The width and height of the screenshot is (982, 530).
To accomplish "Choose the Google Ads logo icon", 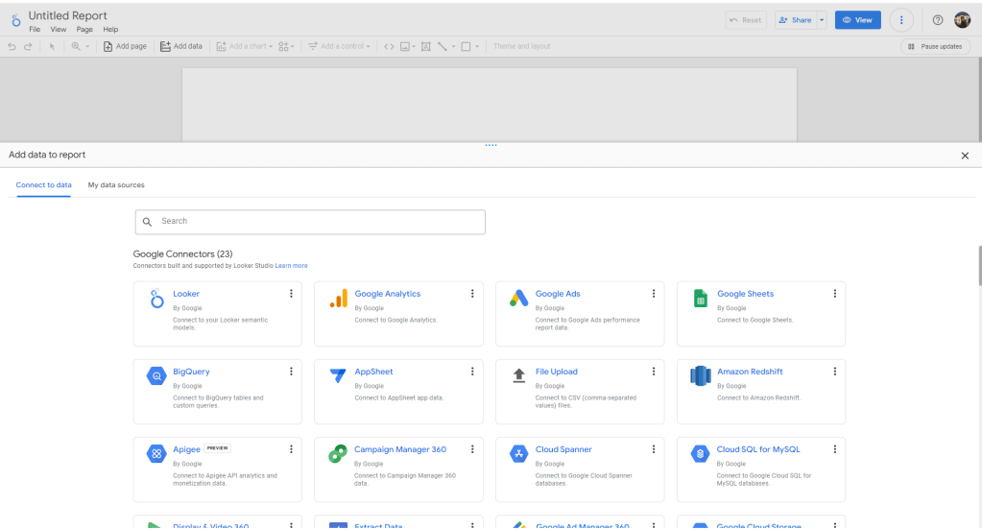I will tap(519, 300).
